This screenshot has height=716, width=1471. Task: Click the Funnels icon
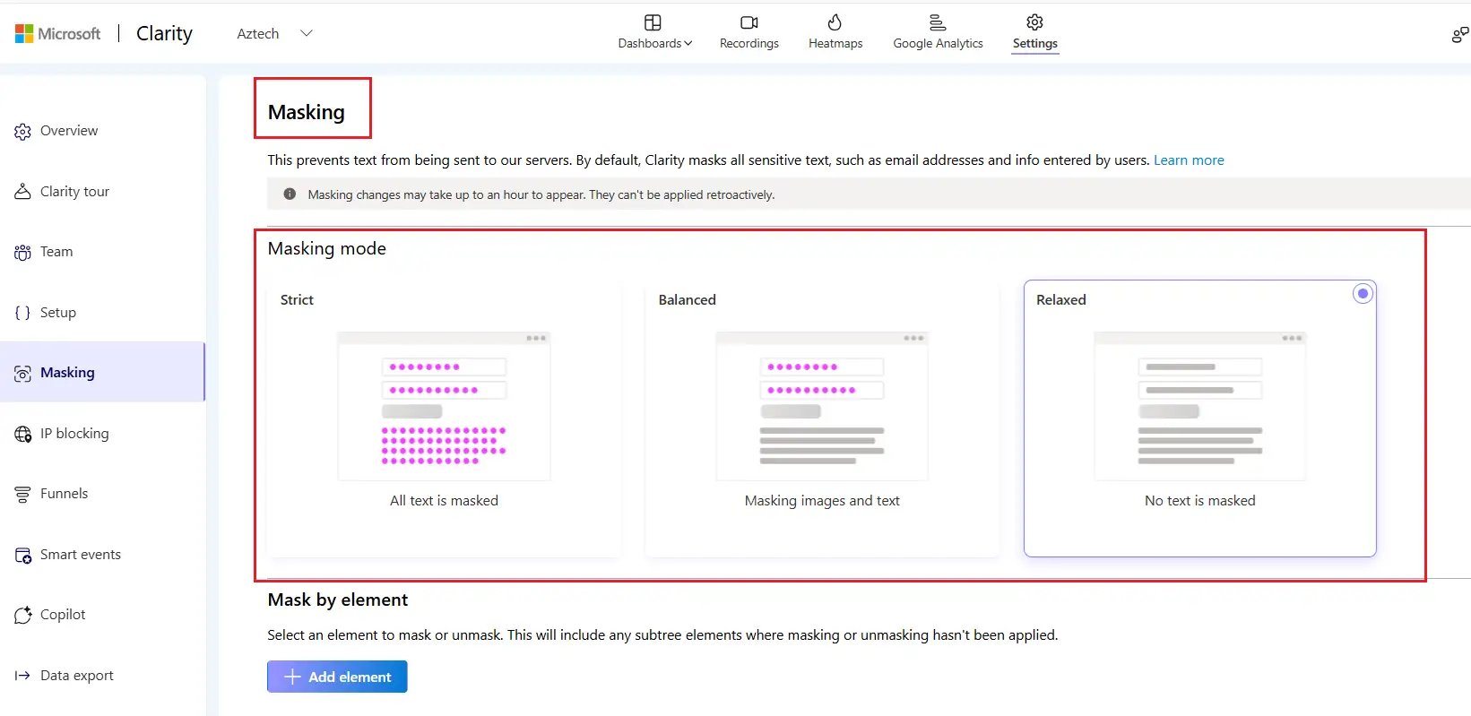coord(23,494)
